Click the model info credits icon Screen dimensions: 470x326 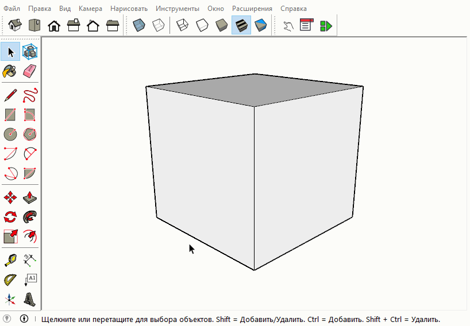(x=24, y=319)
